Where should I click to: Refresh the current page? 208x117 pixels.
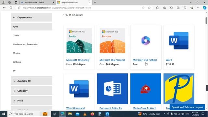tap(11, 8)
